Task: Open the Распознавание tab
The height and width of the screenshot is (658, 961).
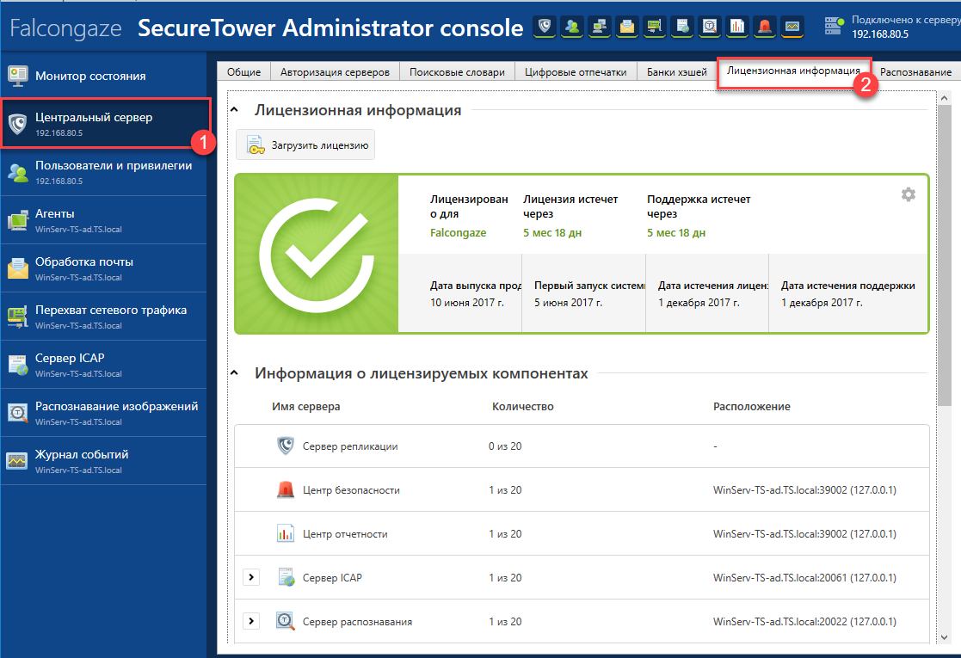Action: click(x=915, y=71)
